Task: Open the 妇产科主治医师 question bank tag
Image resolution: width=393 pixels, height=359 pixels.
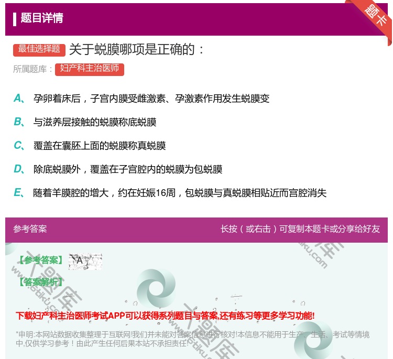Action: point(90,69)
